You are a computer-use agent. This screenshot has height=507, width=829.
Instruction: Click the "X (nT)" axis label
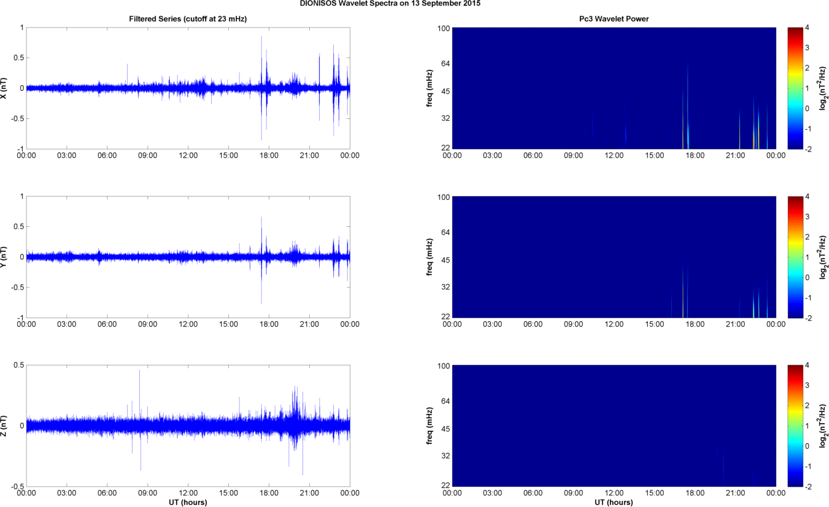tap(4, 88)
